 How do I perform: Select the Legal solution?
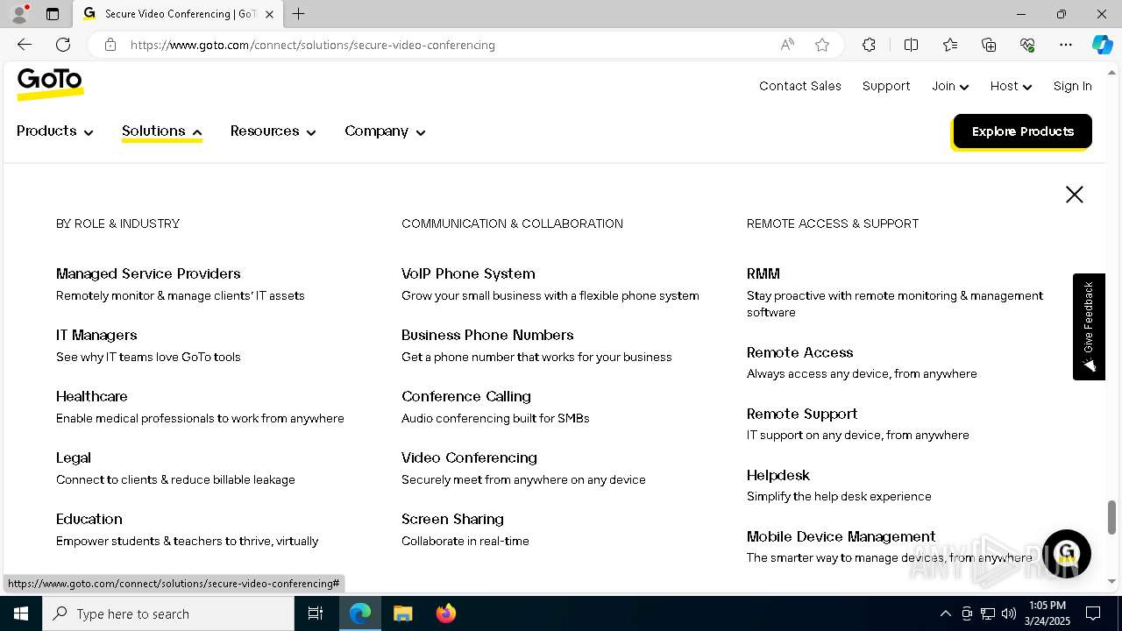click(x=74, y=457)
